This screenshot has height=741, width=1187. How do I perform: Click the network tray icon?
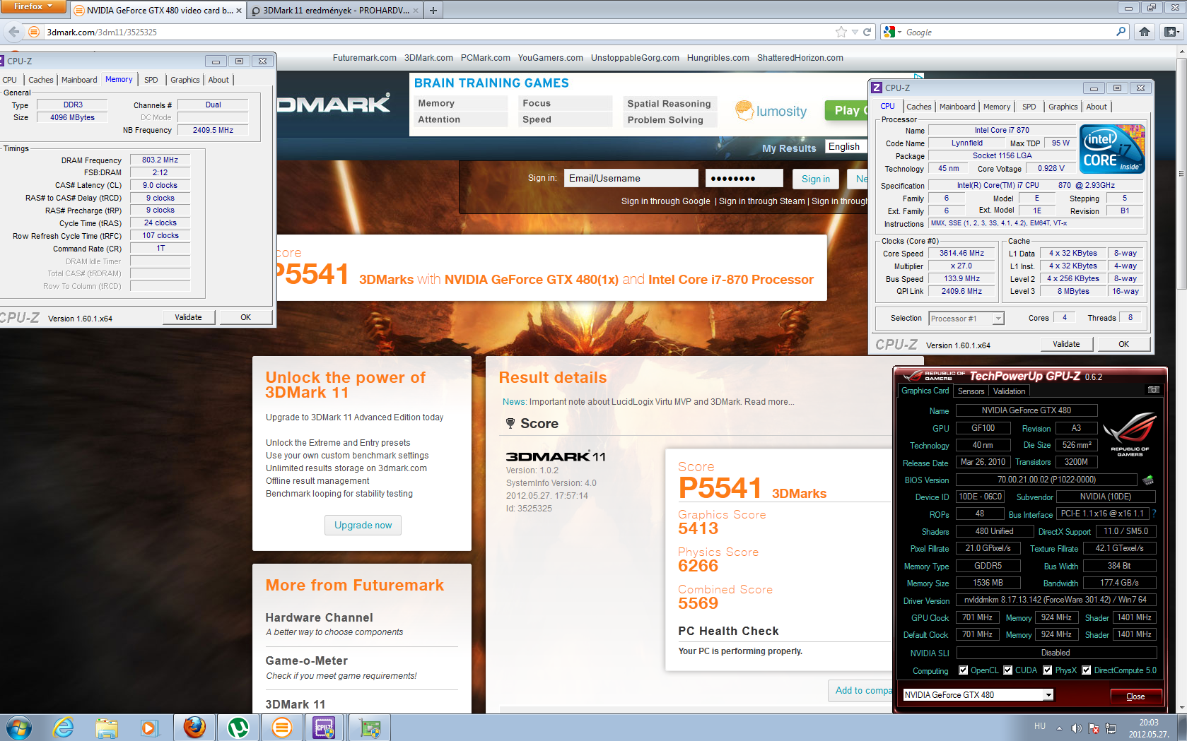pyautogui.click(x=1111, y=728)
